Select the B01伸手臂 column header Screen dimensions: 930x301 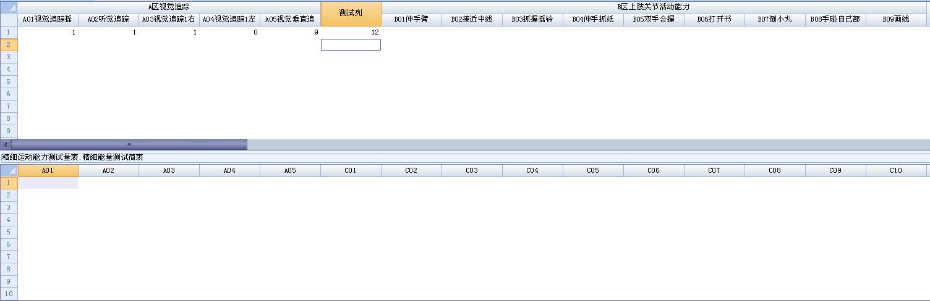pyautogui.click(x=411, y=20)
